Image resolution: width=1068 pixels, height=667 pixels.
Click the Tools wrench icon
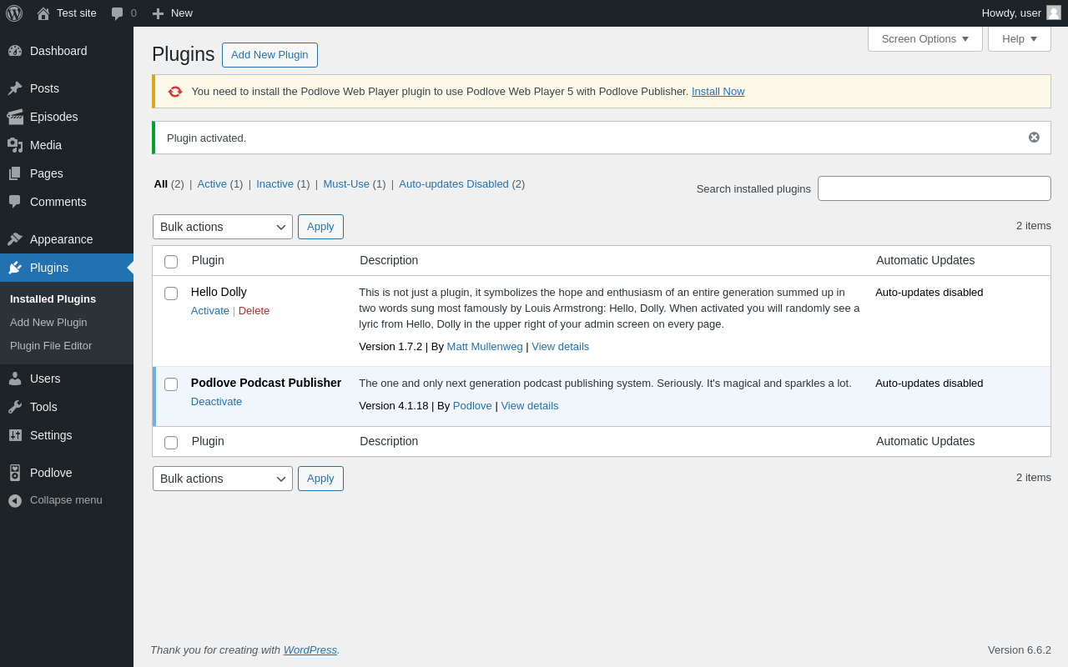pos(15,407)
